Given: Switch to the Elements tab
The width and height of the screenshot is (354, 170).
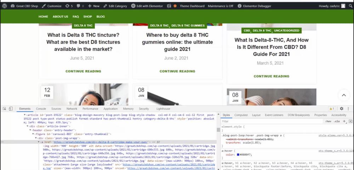Looking at the screenshot, I should [x=25, y=109].
